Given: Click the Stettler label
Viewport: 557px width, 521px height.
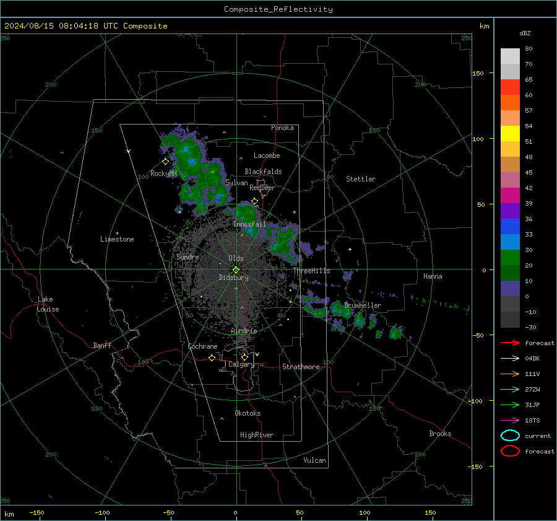Looking at the screenshot, I should [x=361, y=179].
